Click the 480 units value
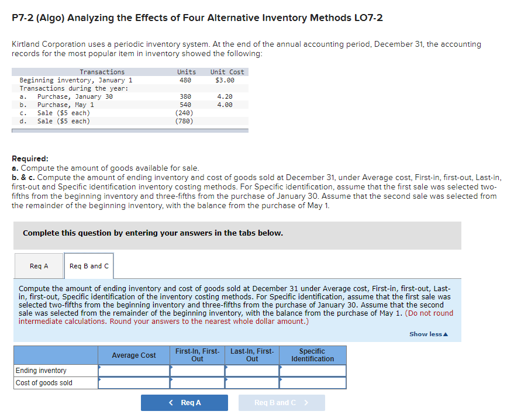514x418 pixels. pos(185,80)
